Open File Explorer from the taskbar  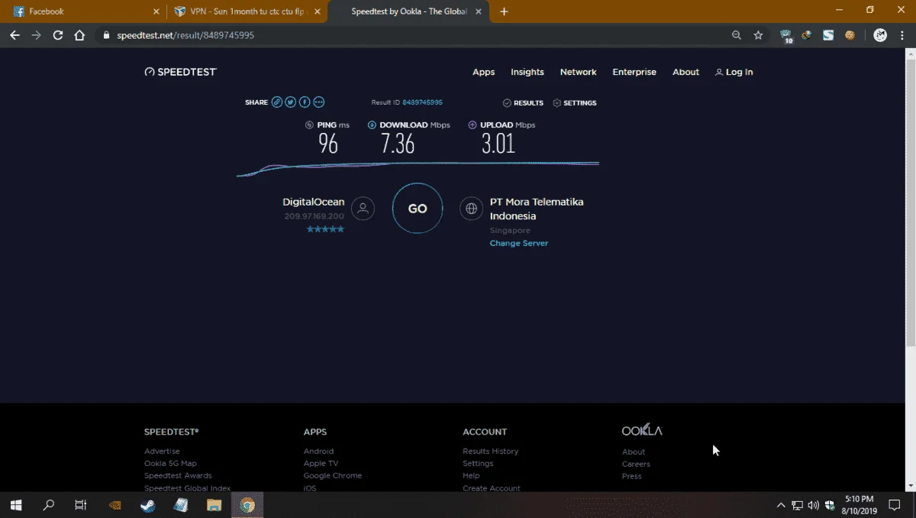click(214, 505)
